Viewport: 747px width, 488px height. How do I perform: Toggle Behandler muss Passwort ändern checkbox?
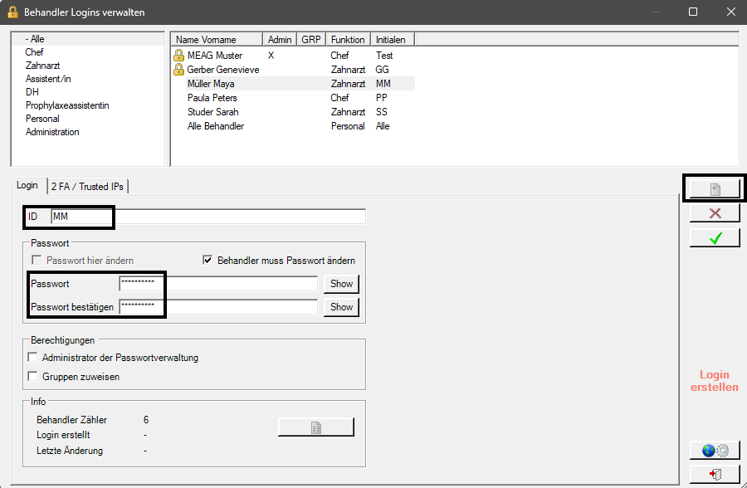[207, 261]
